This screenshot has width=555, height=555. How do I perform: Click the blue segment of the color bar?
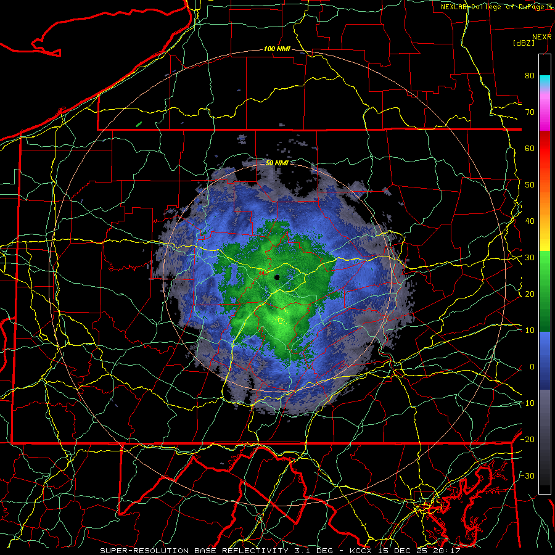[545, 361]
